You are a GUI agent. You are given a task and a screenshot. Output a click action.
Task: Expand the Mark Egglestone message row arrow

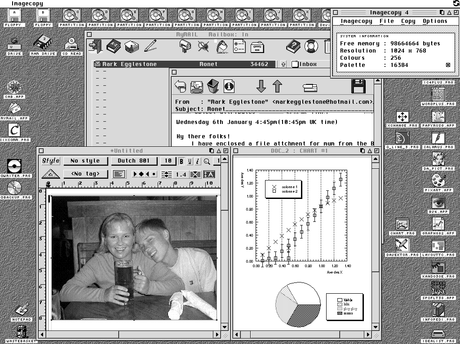97,64
